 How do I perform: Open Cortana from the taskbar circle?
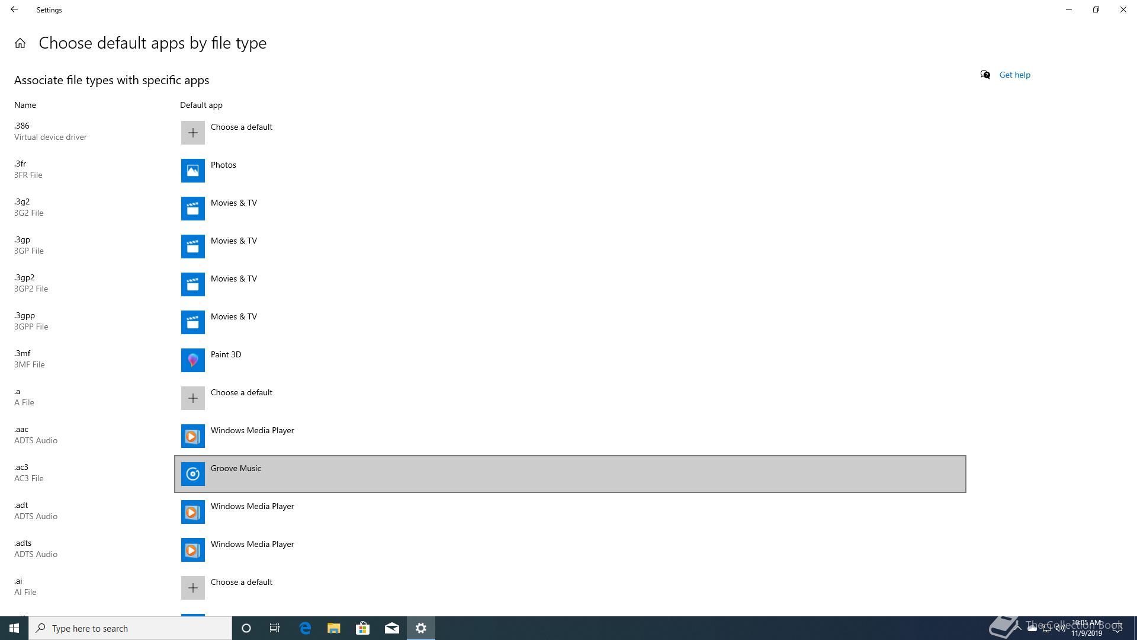click(246, 628)
